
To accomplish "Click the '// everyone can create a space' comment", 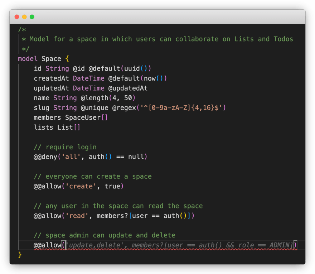I will [x=93, y=177].
